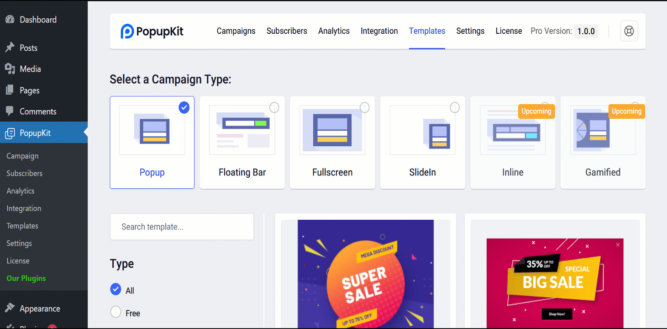
Task: Click the PopupKit logo in header
Action: click(152, 31)
